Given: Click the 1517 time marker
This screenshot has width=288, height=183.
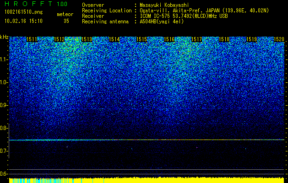Looking at the screenshot, I should (x=196, y=39).
